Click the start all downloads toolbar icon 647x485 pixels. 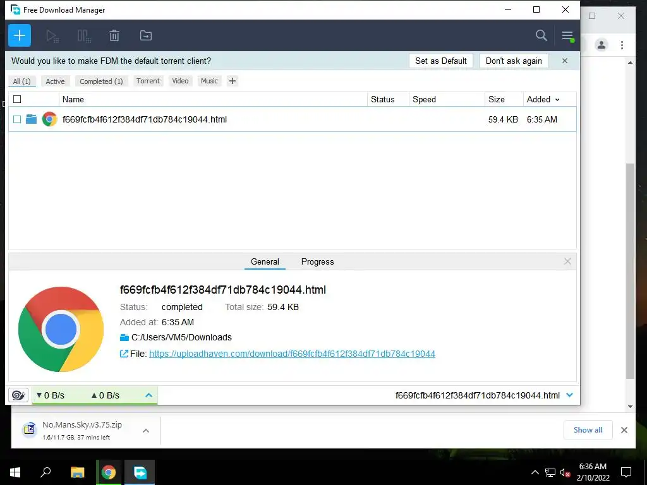point(52,36)
